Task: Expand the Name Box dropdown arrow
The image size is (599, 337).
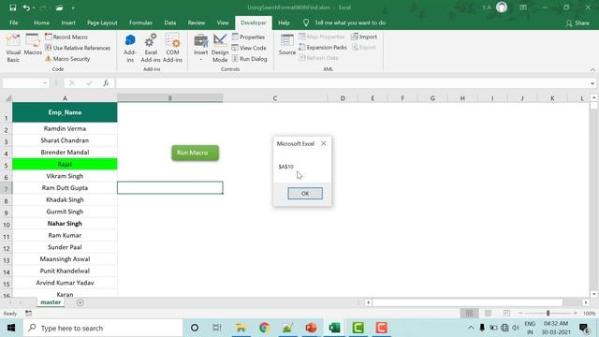Action: tap(45, 83)
